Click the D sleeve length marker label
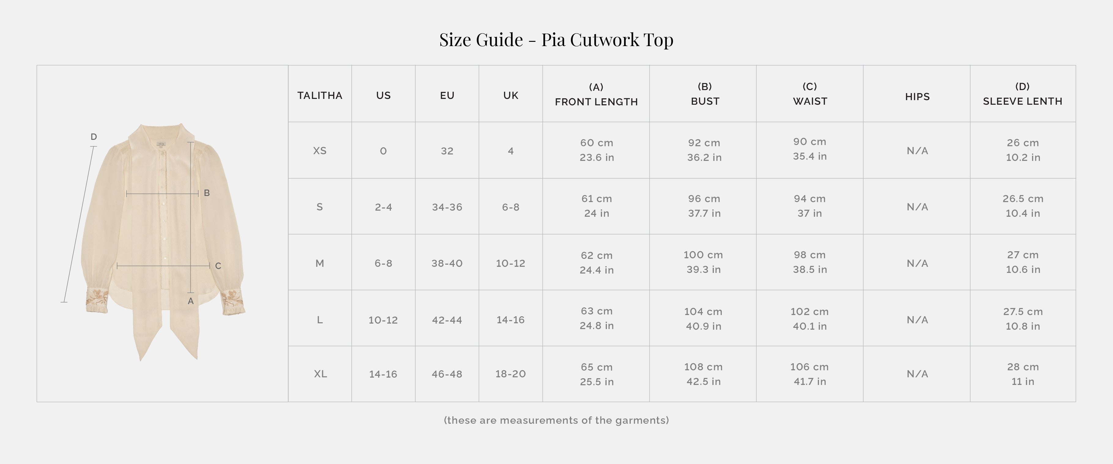This screenshot has width=1113, height=464. (x=94, y=137)
